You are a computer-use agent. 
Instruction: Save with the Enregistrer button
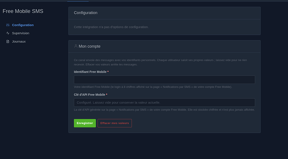[x=85, y=123]
